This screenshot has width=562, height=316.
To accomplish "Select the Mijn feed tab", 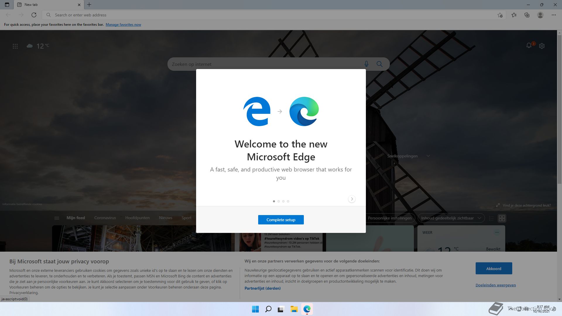I will tap(76, 218).
